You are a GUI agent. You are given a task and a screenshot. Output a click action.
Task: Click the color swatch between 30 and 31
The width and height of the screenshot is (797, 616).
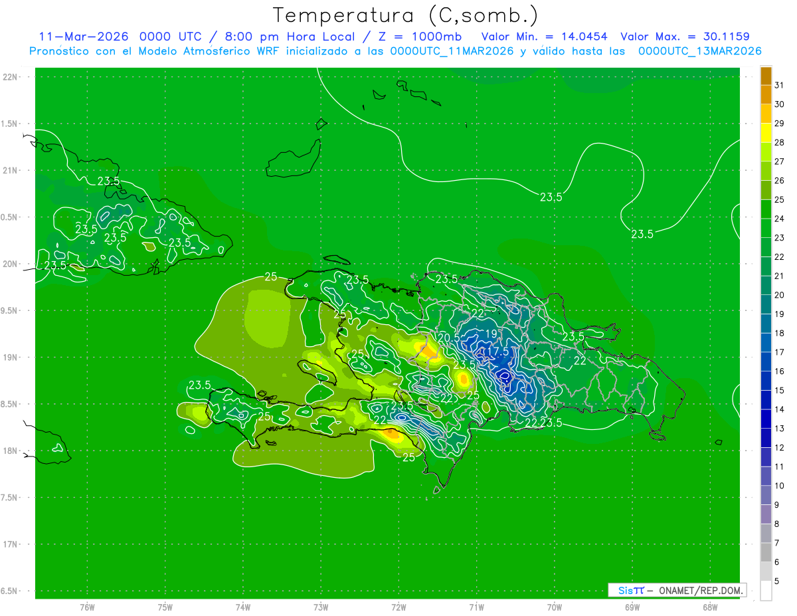[766, 94]
